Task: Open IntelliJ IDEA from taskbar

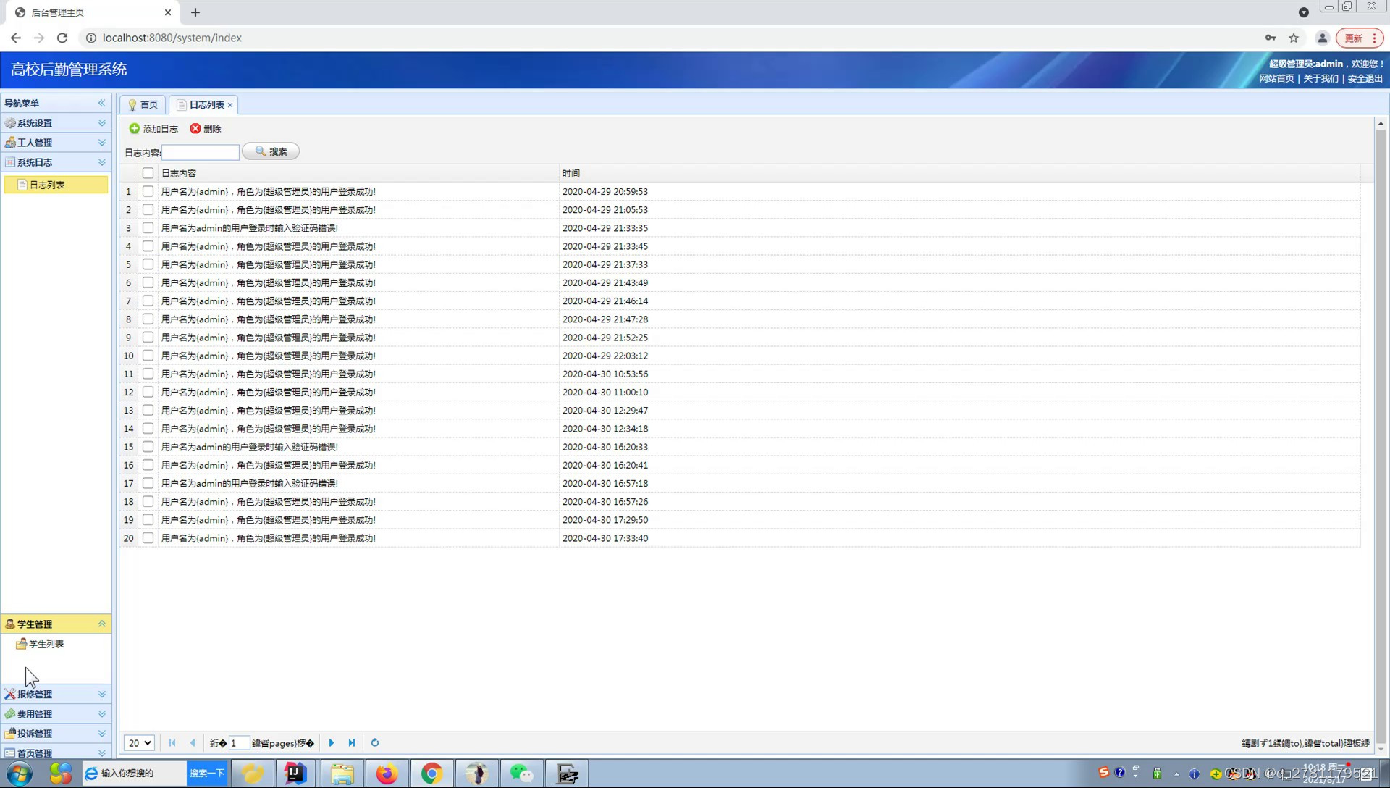Action: [295, 774]
